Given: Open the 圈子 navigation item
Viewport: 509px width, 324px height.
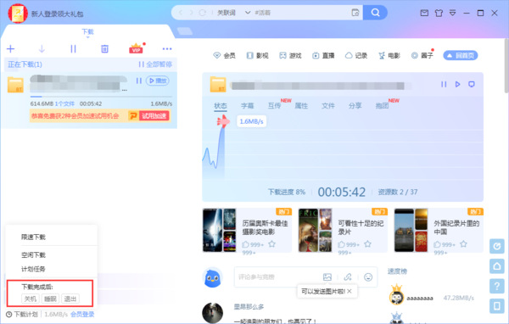Looking at the screenshot, I should (x=422, y=55).
